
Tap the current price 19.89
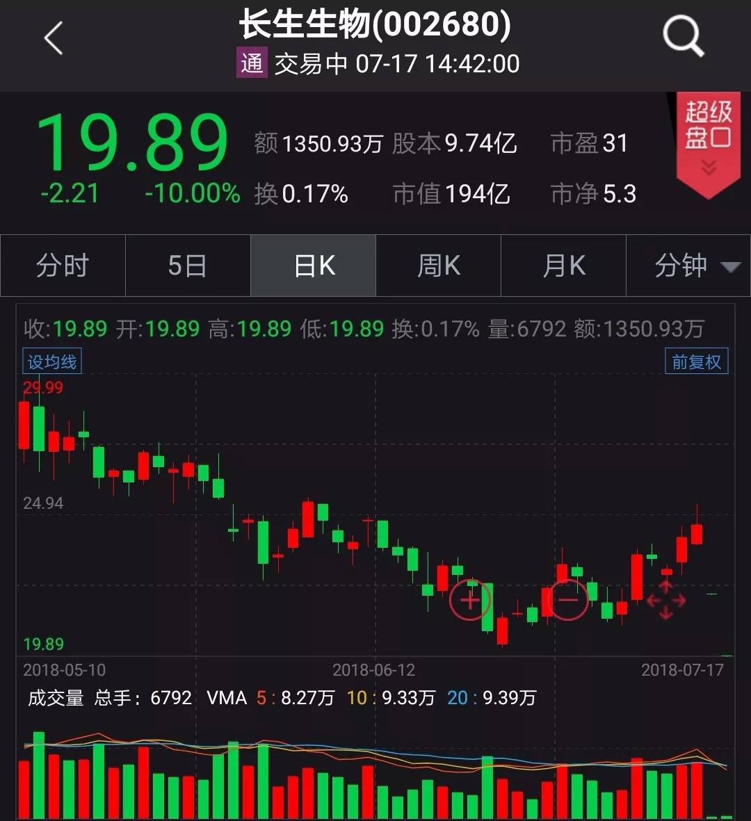click(132, 143)
